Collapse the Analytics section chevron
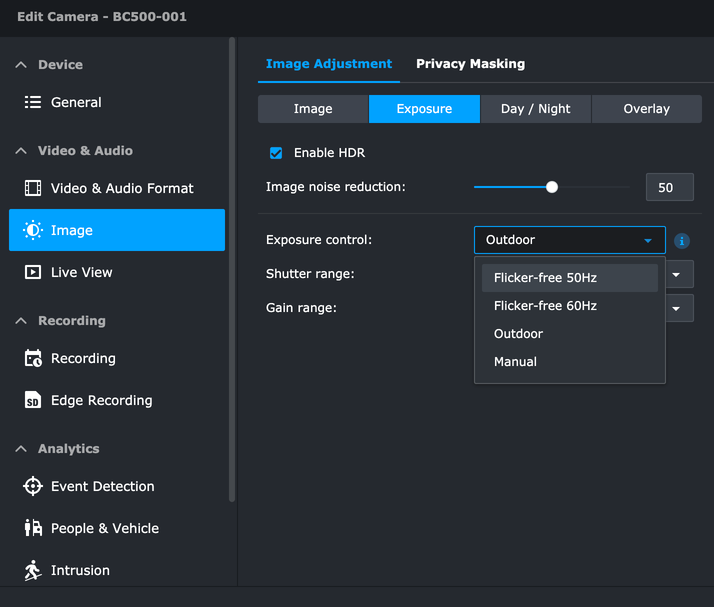The image size is (714, 607). point(21,449)
